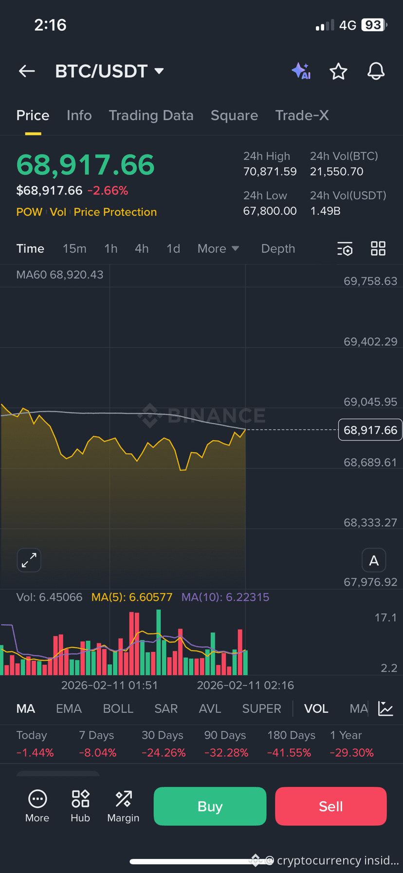Enable the SAR indicator
Image resolution: width=403 pixels, height=873 pixels.
click(x=166, y=708)
